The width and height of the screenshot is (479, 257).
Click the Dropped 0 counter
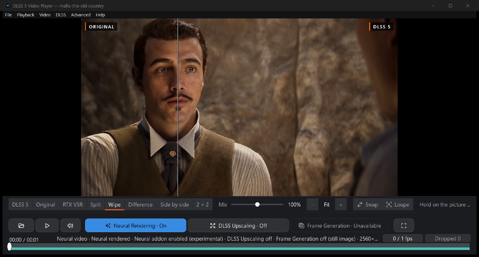448,238
